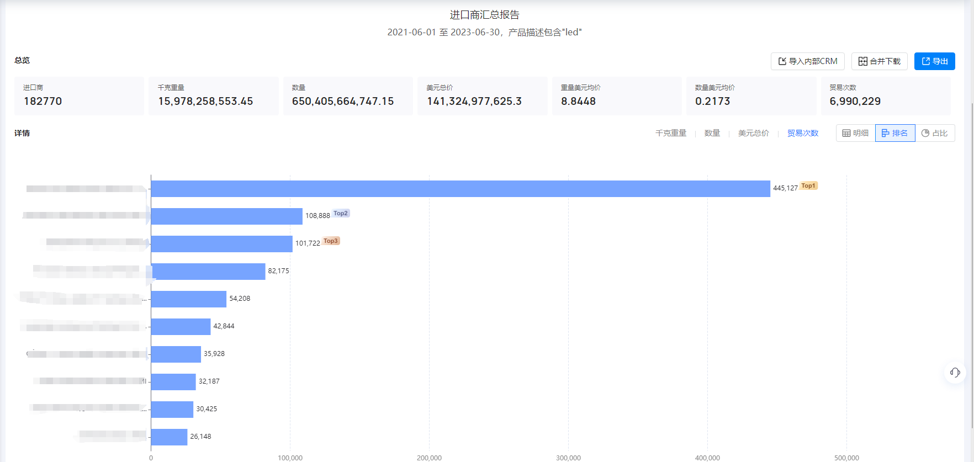Viewport: 974px width, 462px height.
Task: Click the Top1 badge on chart
Action: 808,186
